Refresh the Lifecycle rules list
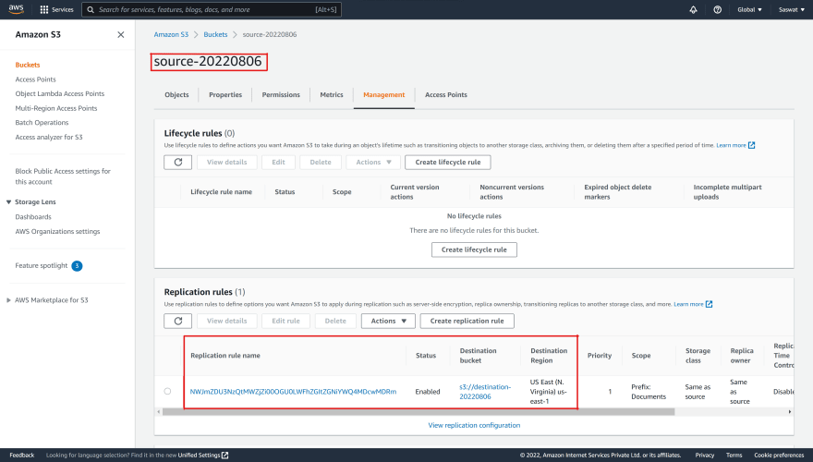 click(x=177, y=163)
